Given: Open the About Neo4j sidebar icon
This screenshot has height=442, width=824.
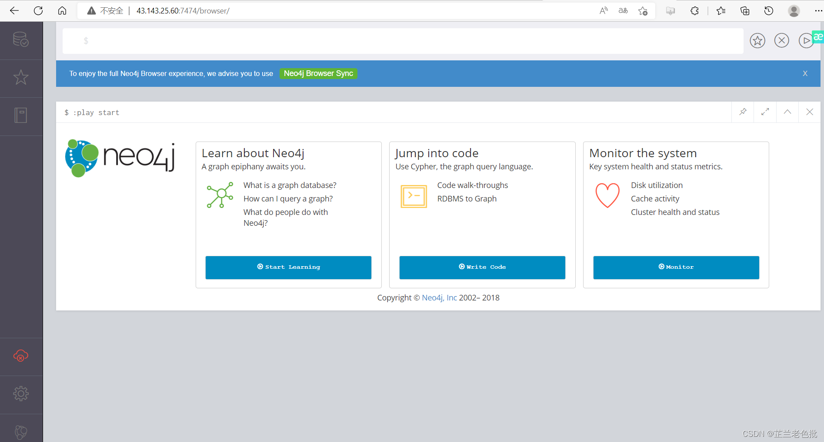Looking at the screenshot, I should pos(21,432).
